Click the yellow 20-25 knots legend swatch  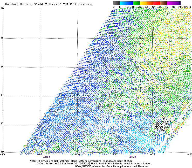(143, 3)
